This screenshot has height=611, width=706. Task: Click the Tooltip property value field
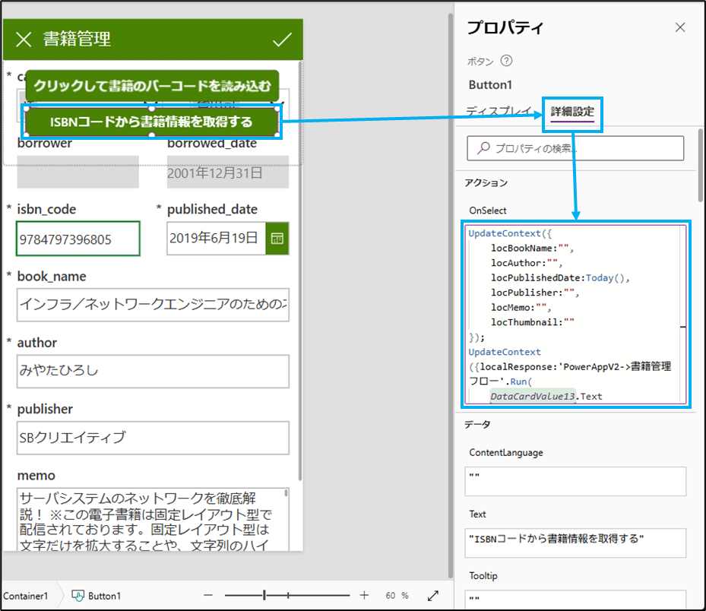(x=575, y=600)
